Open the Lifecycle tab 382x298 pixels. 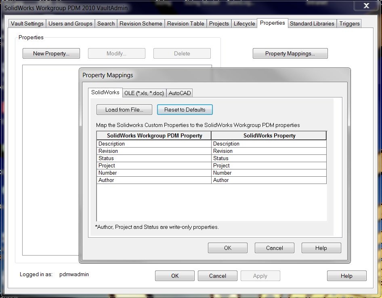tap(244, 24)
